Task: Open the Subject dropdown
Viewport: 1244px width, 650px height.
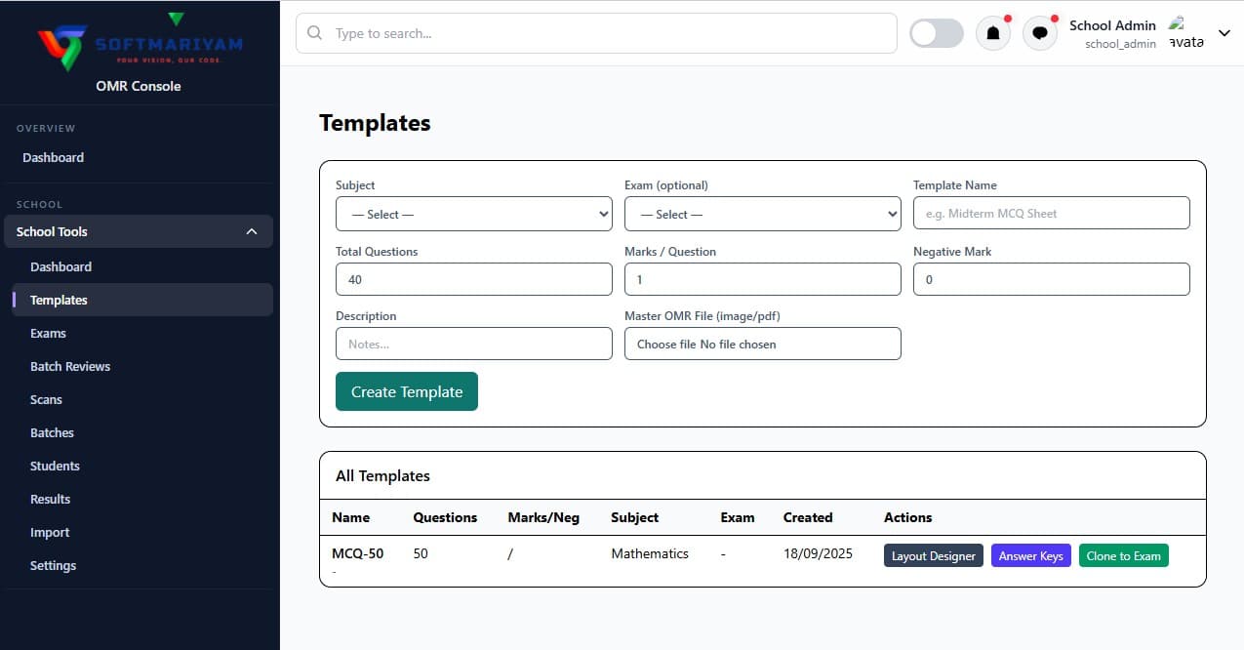Action: (x=473, y=214)
